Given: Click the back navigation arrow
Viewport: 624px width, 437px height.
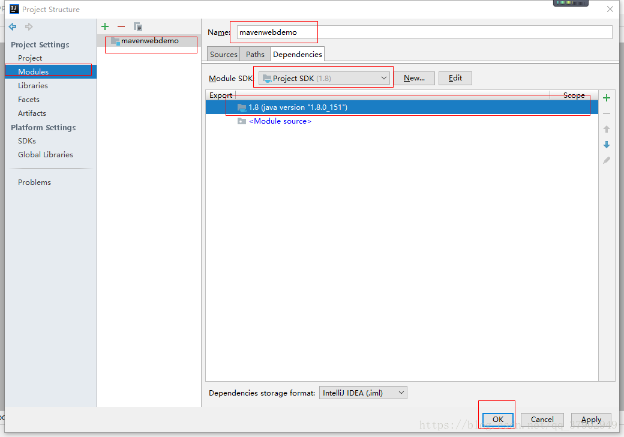Looking at the screenshot, I should point(13,26).
